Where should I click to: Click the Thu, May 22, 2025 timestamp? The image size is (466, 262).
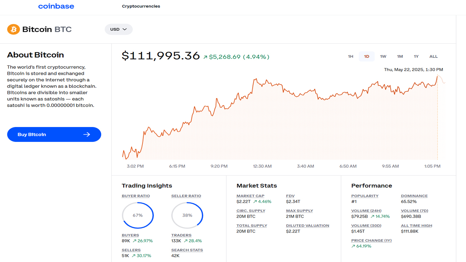[x=414, y=70]
